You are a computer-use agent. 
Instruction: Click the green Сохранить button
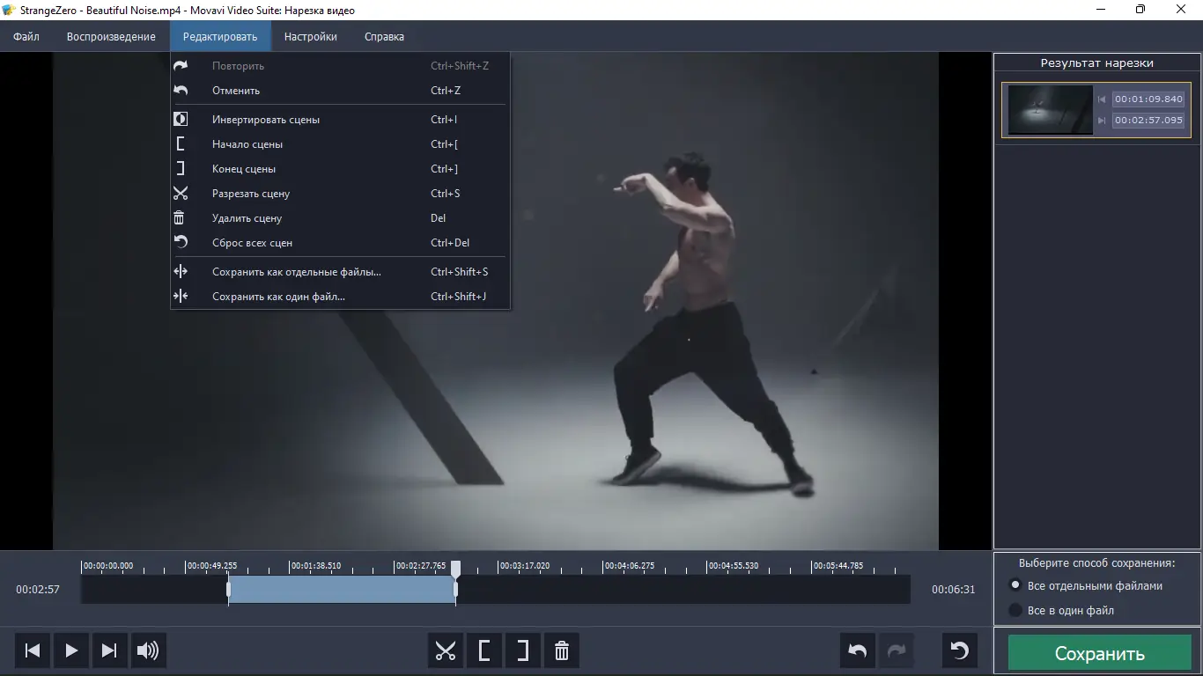1100,654
